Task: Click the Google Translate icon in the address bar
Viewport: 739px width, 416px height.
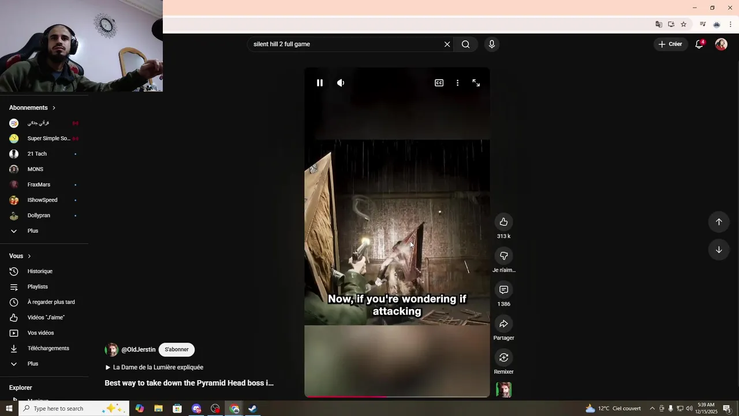Action: [659, 24]
